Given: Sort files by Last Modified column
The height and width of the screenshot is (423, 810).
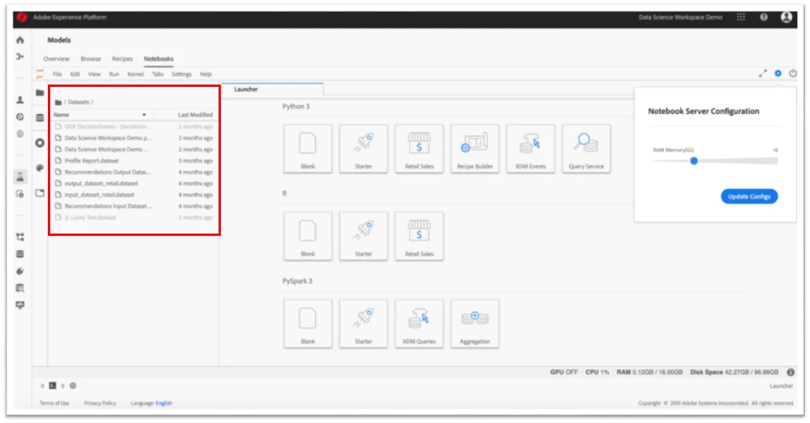Looking at the screenshot, I should coord(195,115).
